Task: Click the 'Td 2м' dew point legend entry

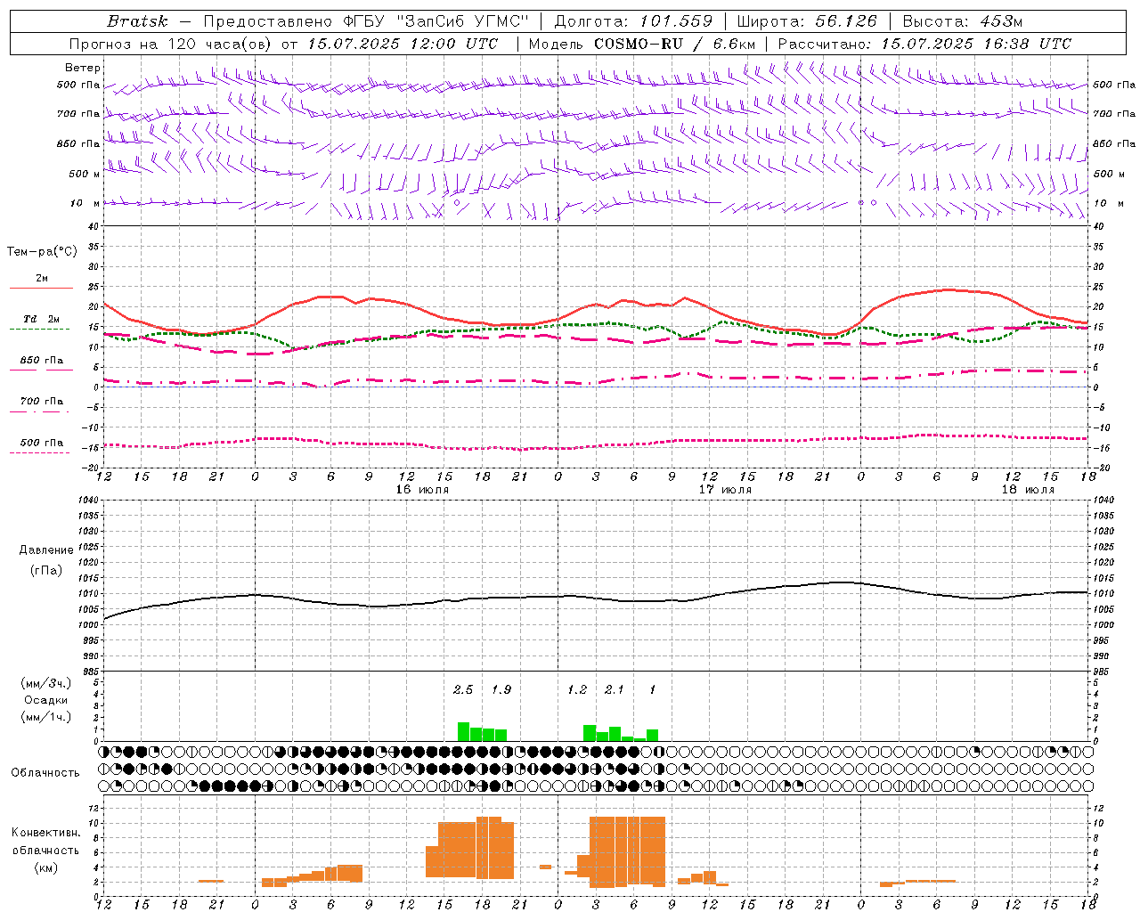Action: (x=42, y=319)
